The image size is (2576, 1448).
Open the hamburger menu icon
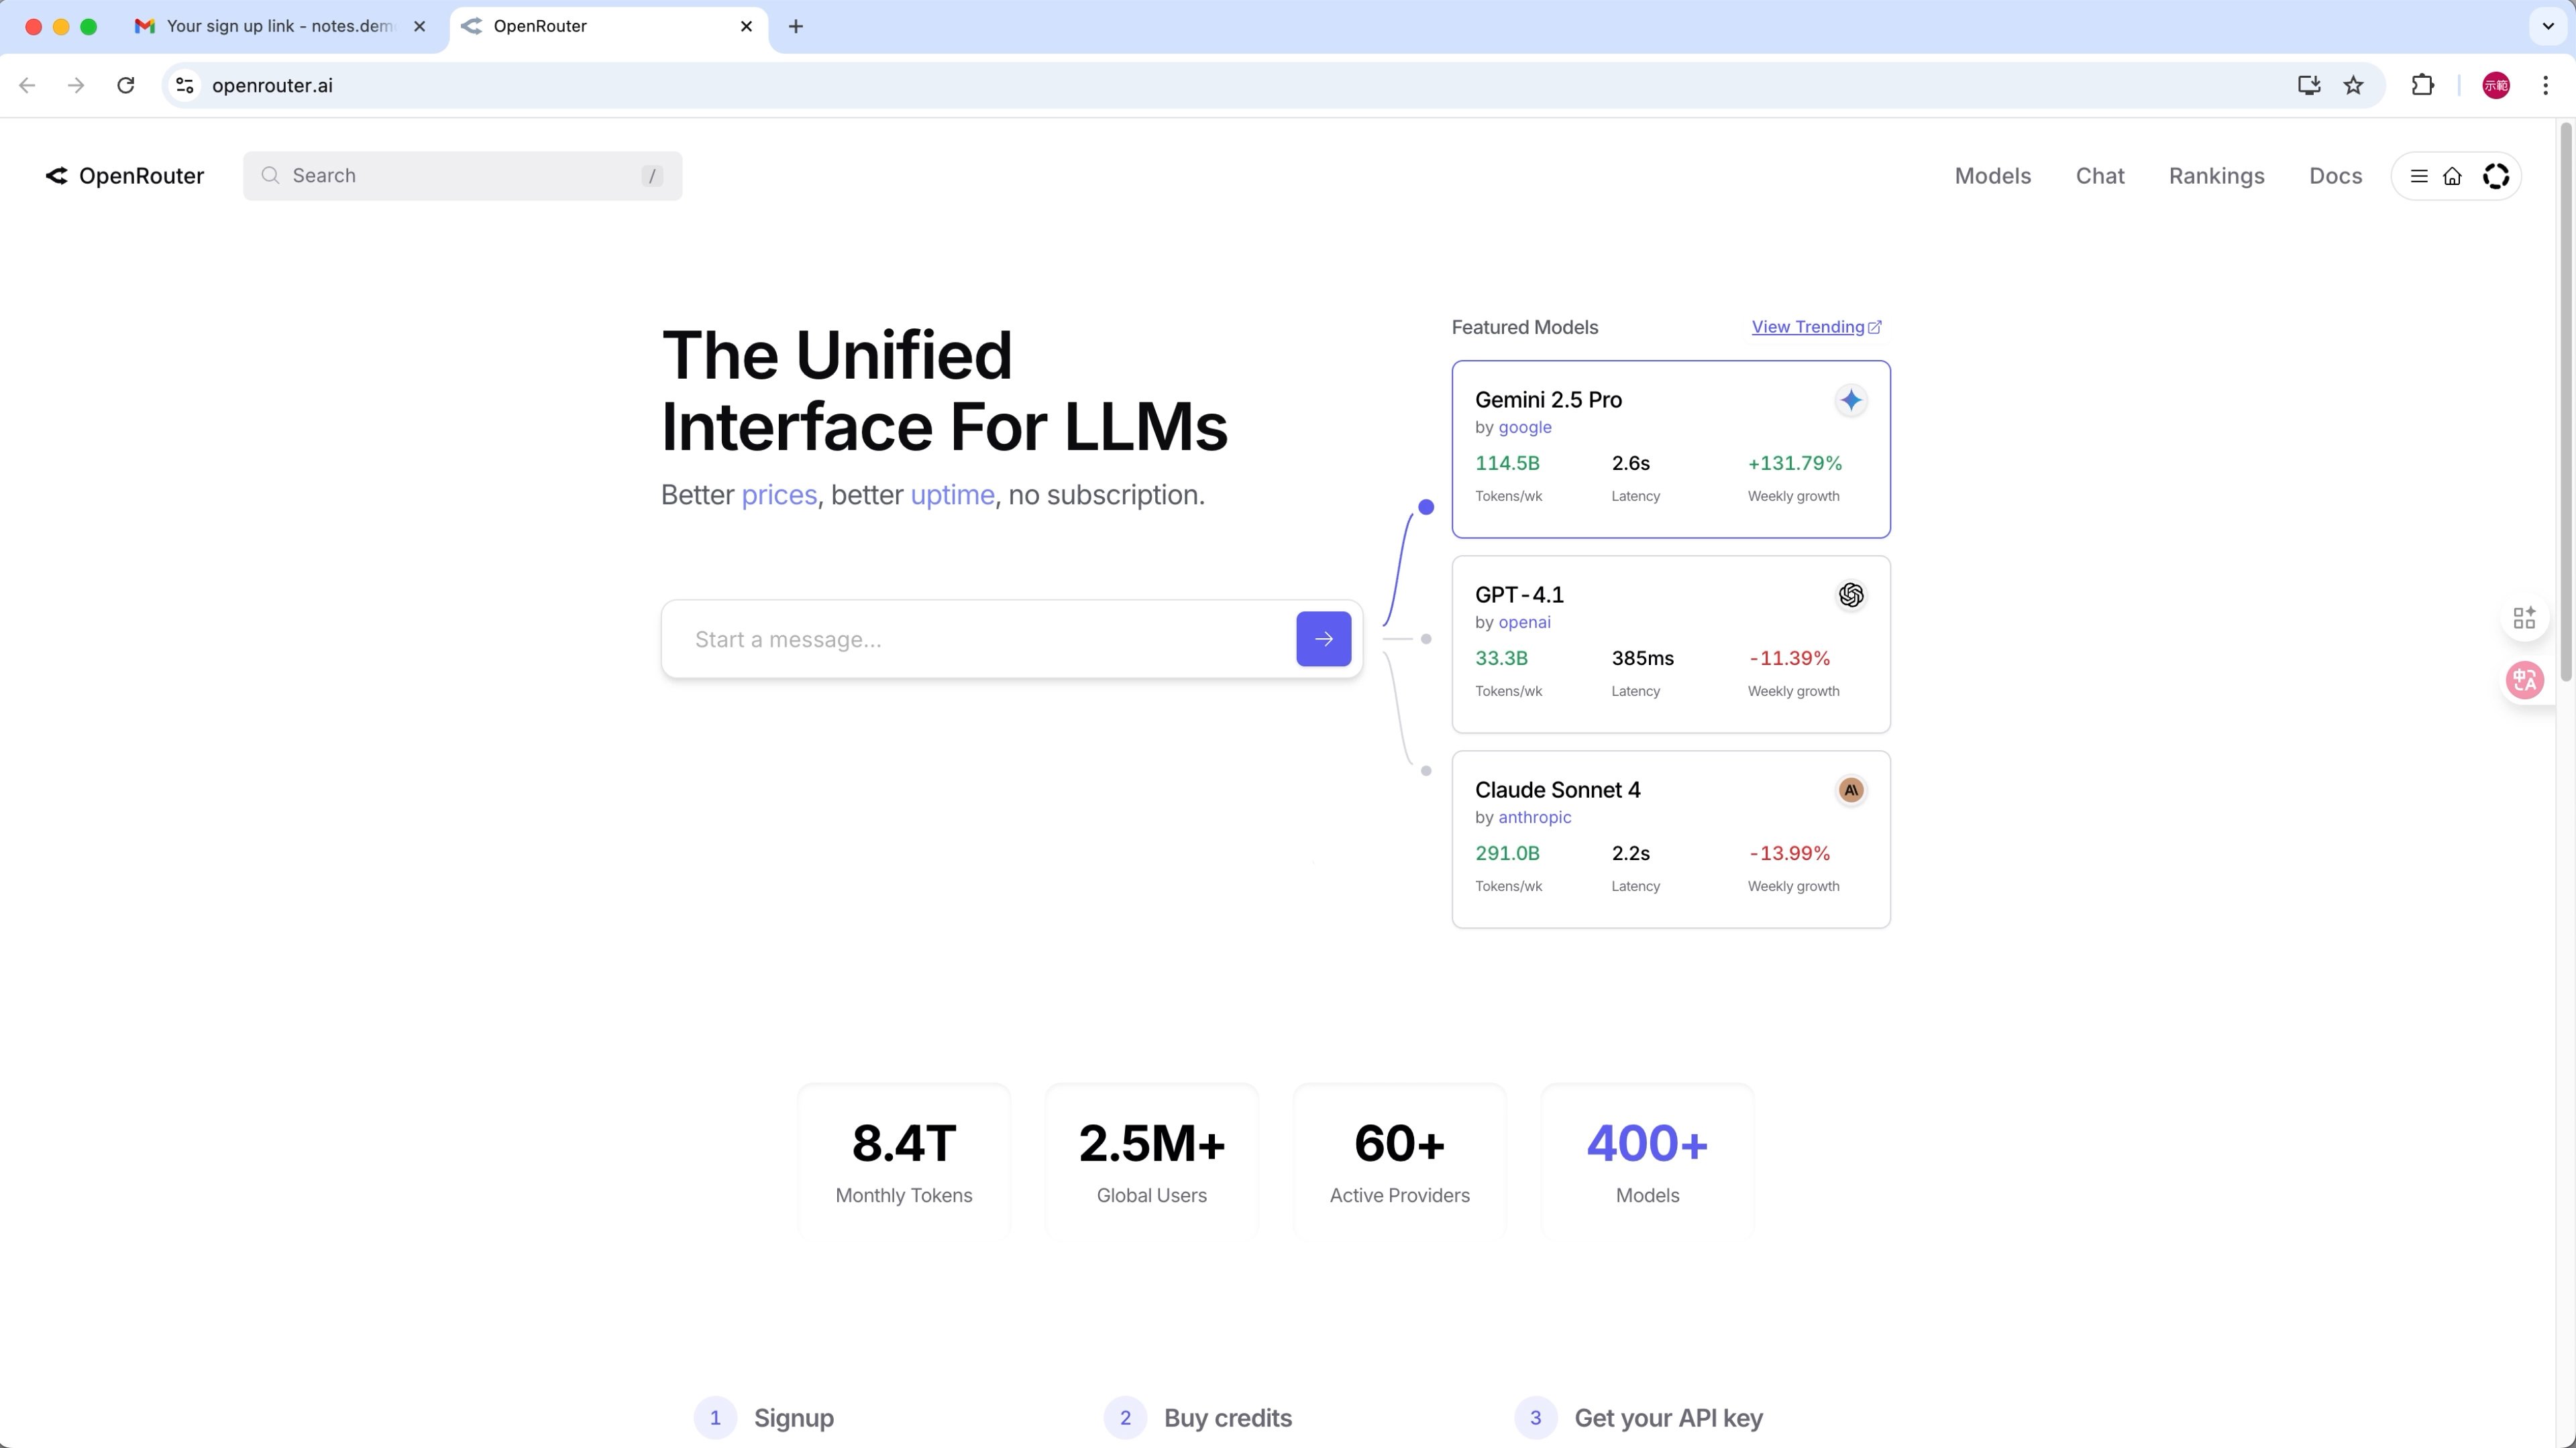tap(2419, 176)
